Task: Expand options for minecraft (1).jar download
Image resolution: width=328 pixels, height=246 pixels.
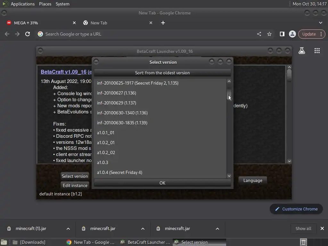Action: (68, 229)
